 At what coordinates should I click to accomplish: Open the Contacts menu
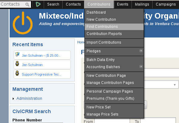tap(73, 4)
